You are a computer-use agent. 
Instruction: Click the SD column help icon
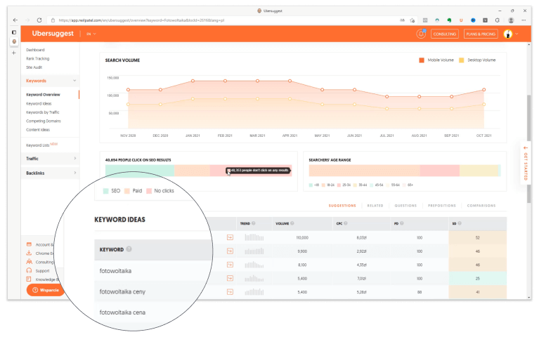(460, 223)
